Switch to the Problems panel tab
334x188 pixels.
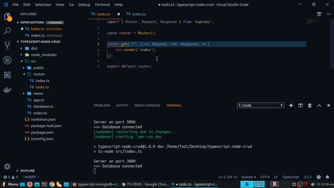click(x=102, y=105)
